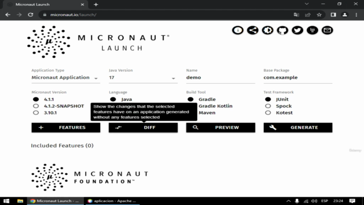Screen dimensions: 364x205
Task: Select Kotest test framework
Action: [x=268, y=113]
